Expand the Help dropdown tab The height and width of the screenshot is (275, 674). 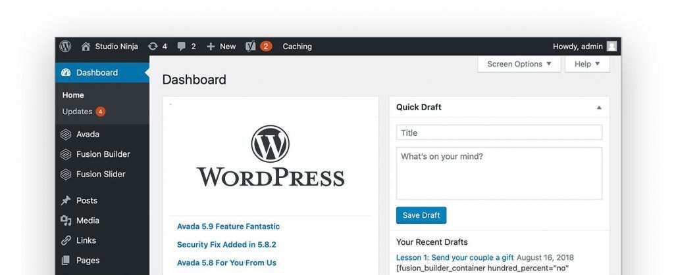[587, 64]
